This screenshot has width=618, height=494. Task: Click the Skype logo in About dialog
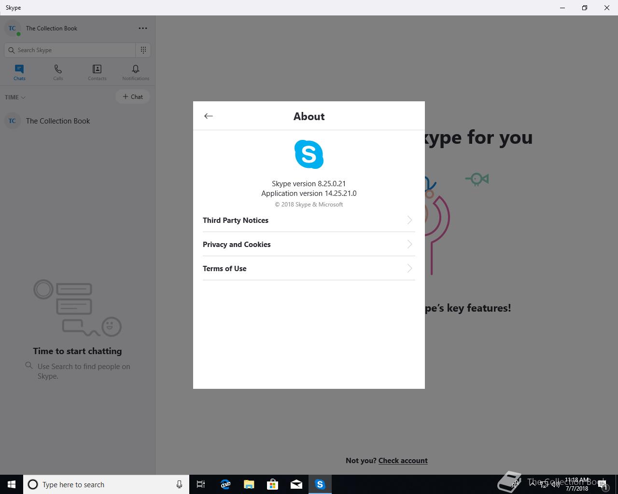(x=309, y=154)
